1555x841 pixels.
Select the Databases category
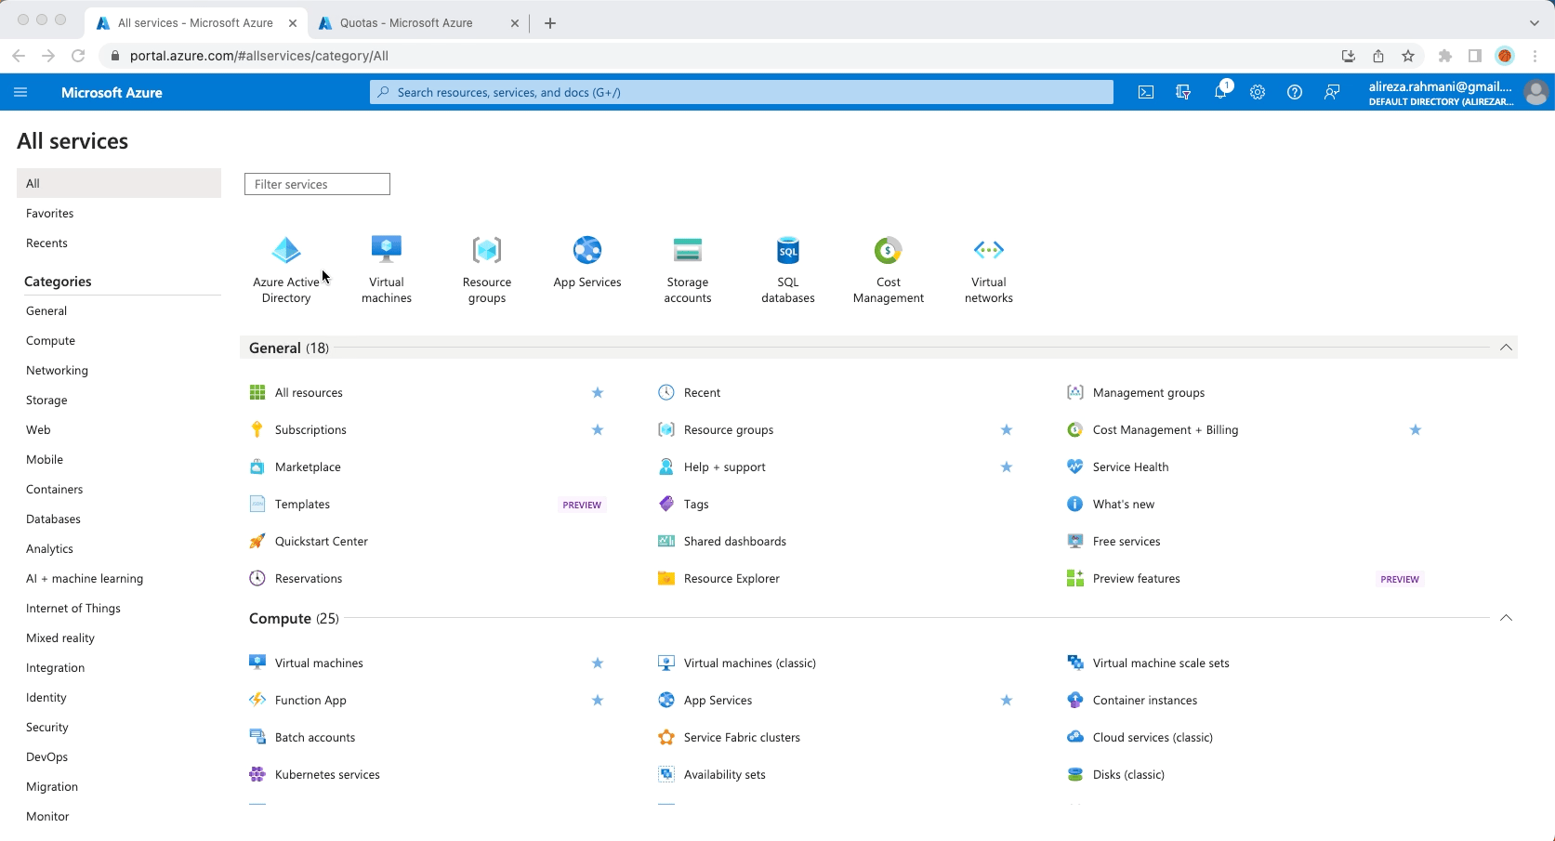tap(53, 519)
